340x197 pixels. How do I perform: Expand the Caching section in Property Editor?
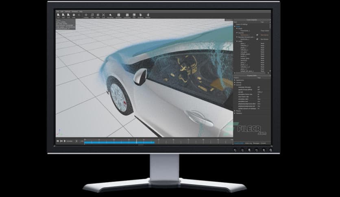click(235, 83)
